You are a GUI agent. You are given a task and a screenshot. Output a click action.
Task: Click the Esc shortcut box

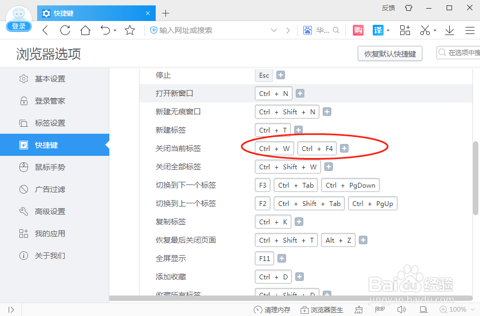[264, 75]
